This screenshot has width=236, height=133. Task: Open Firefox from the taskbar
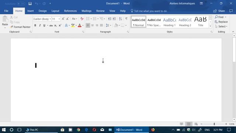[x=153, y=130]
